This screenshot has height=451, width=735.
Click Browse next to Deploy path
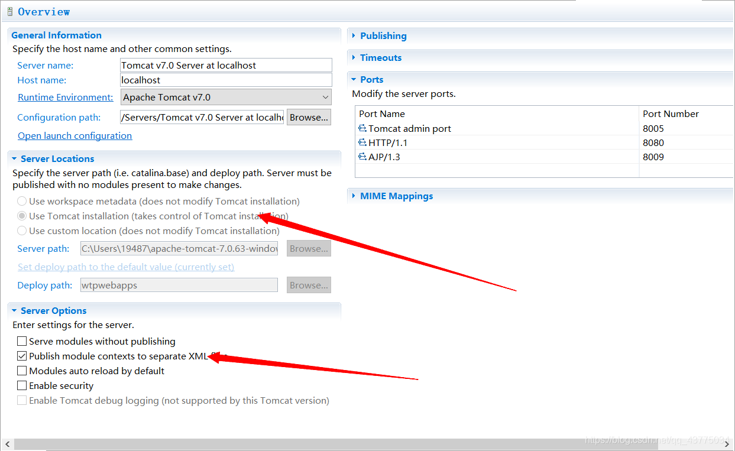pyautogui.click(x=309, y=285)
